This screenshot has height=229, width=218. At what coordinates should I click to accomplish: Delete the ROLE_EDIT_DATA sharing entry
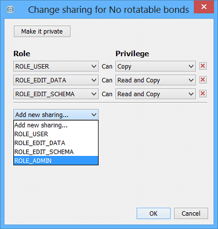(203, 80)
